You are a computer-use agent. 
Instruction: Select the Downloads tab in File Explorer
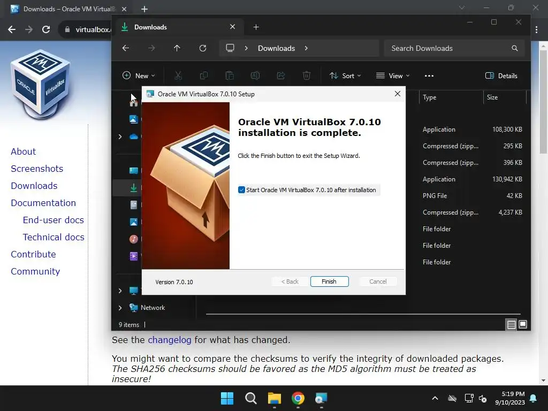(178, 27)
